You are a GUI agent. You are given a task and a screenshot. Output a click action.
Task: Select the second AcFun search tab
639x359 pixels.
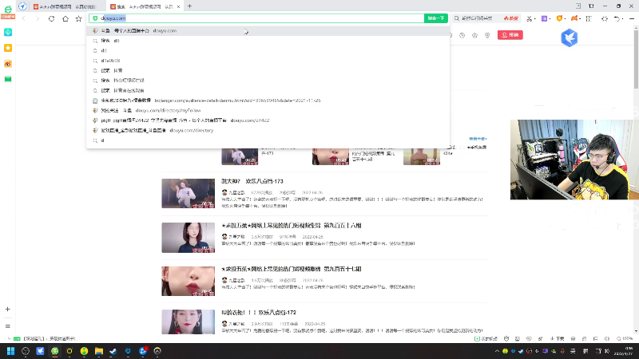coord(143,6)
